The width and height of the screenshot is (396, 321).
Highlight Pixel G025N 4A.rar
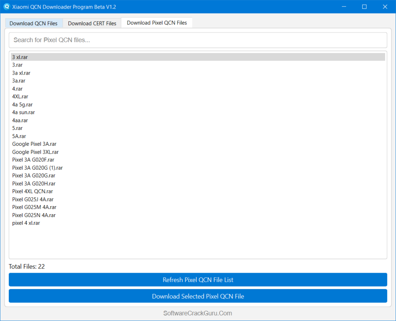(198, 215)
